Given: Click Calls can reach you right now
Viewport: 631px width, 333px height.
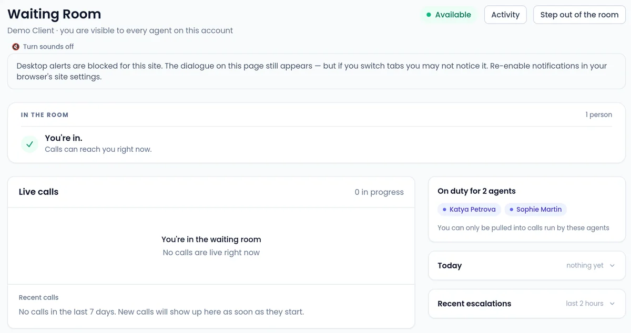Looking at the screenshot, I should point(98,149).
